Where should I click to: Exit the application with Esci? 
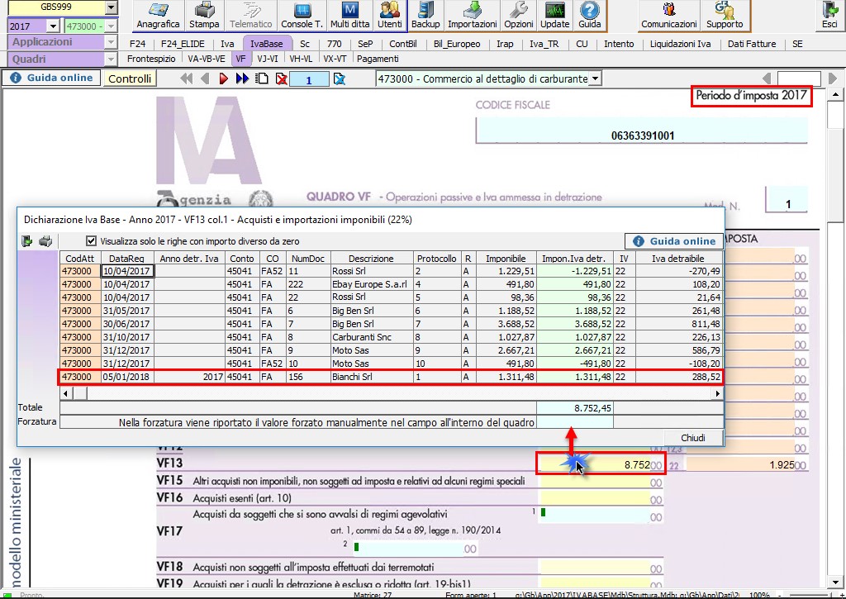[829, 15]
